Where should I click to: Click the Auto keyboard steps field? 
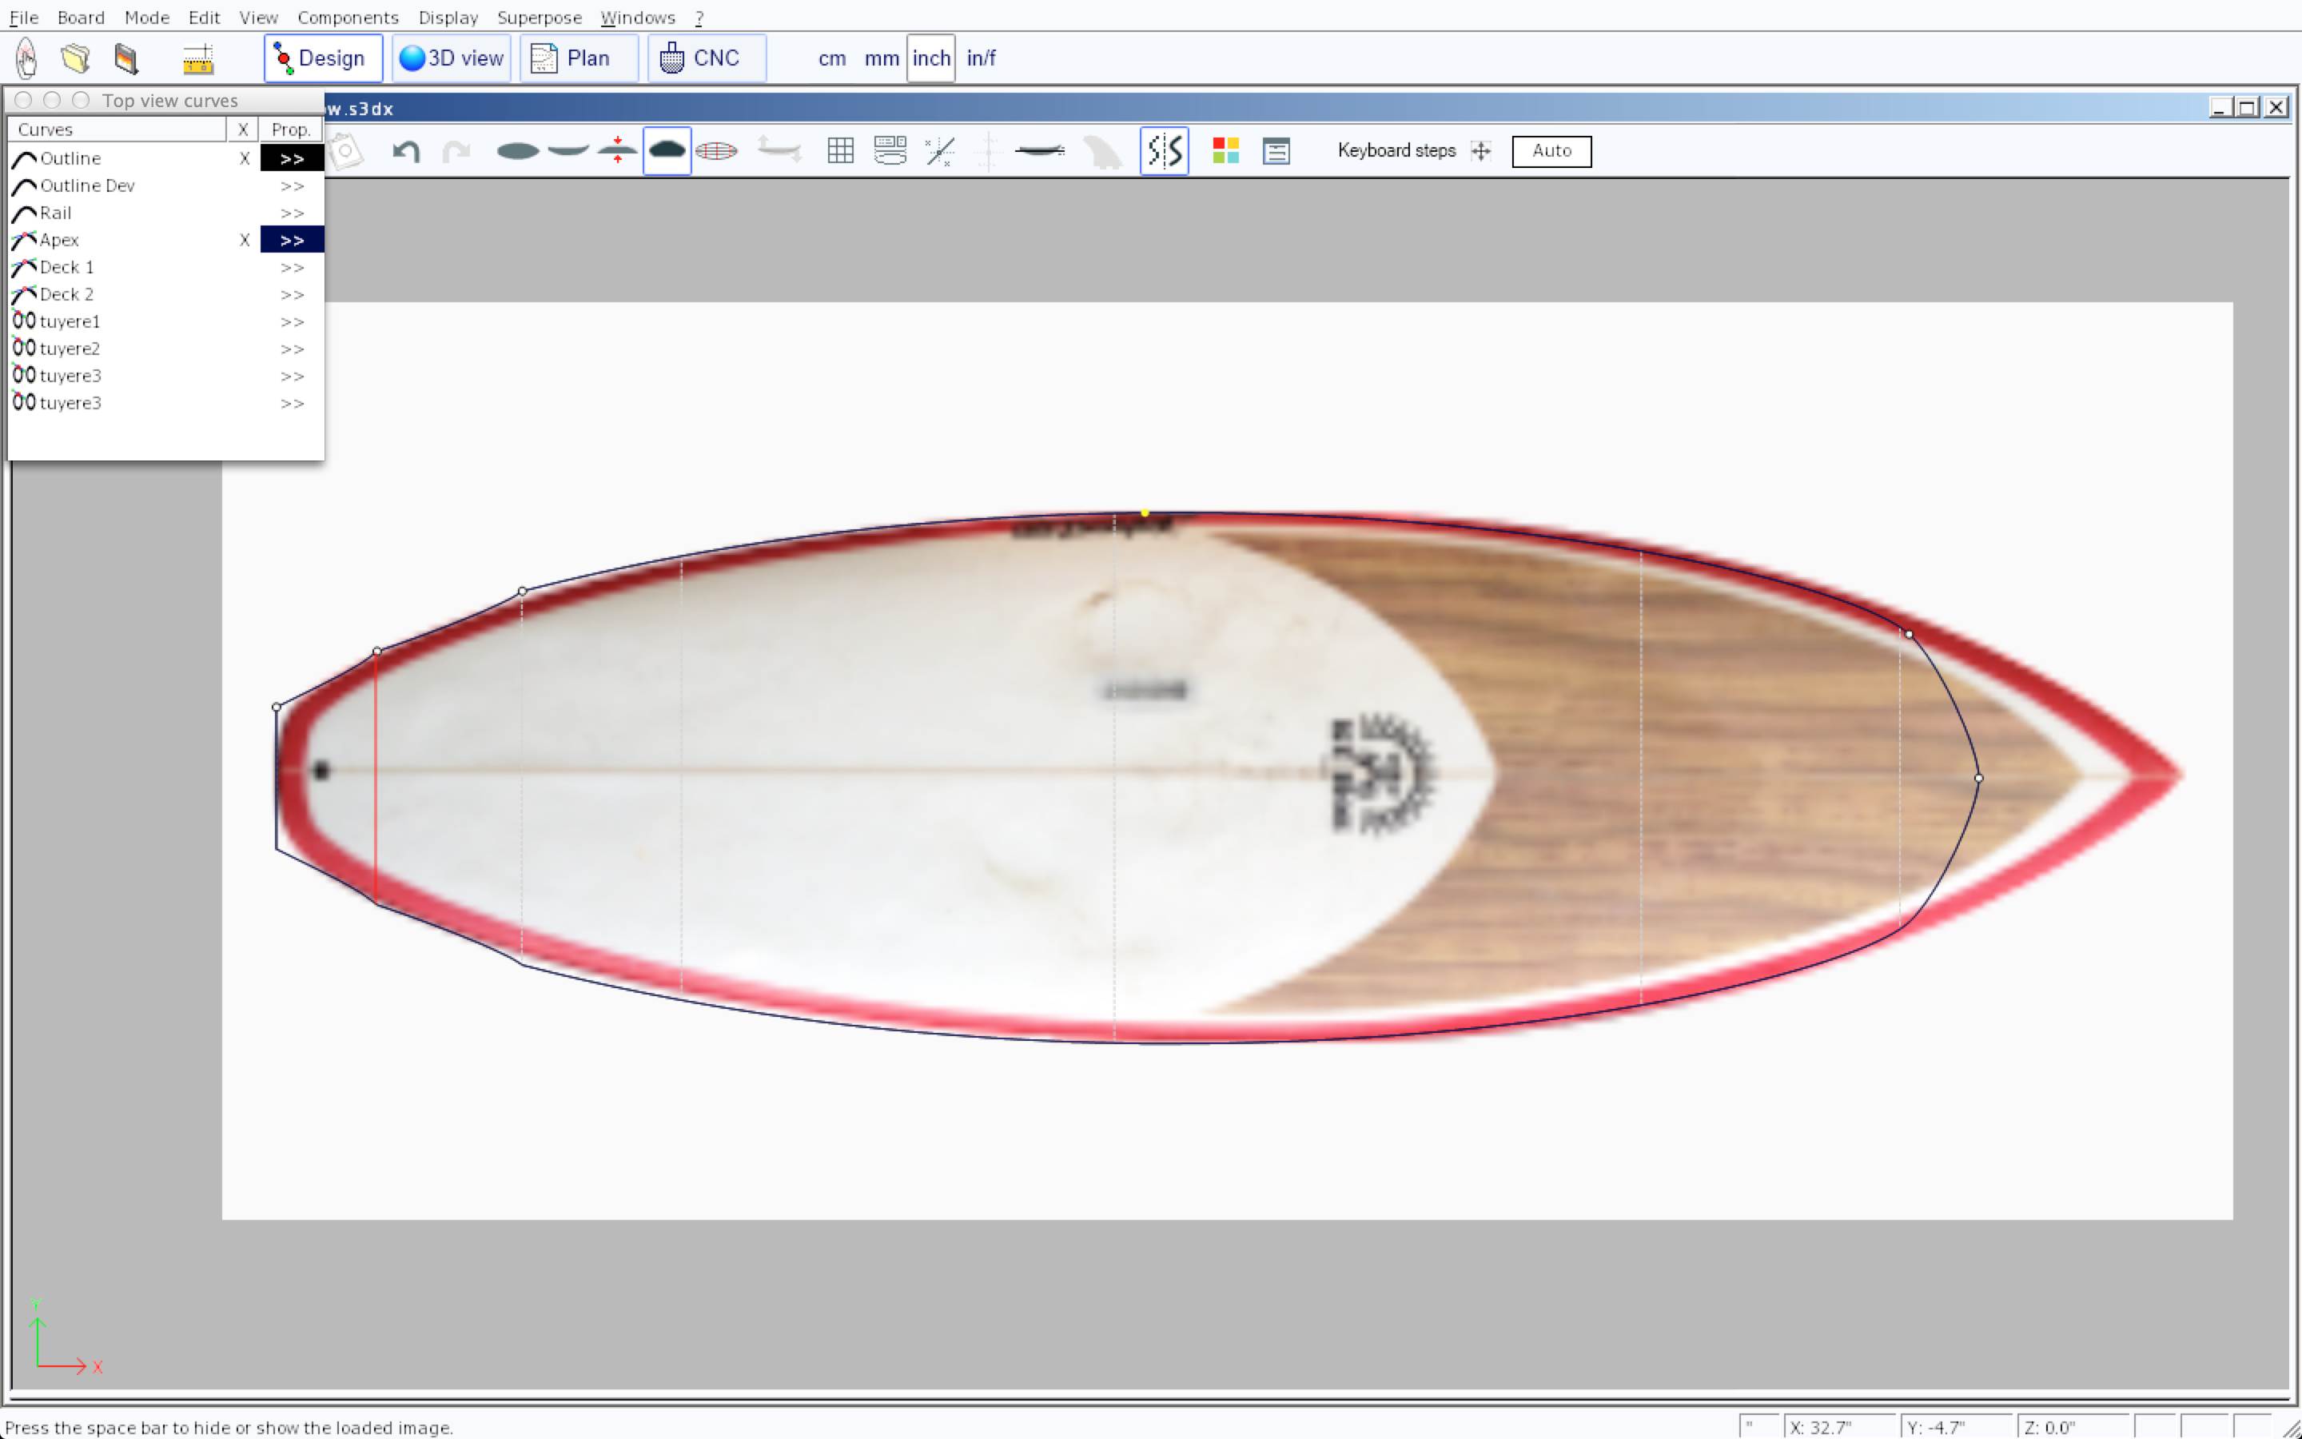(x=1551, y=151)
